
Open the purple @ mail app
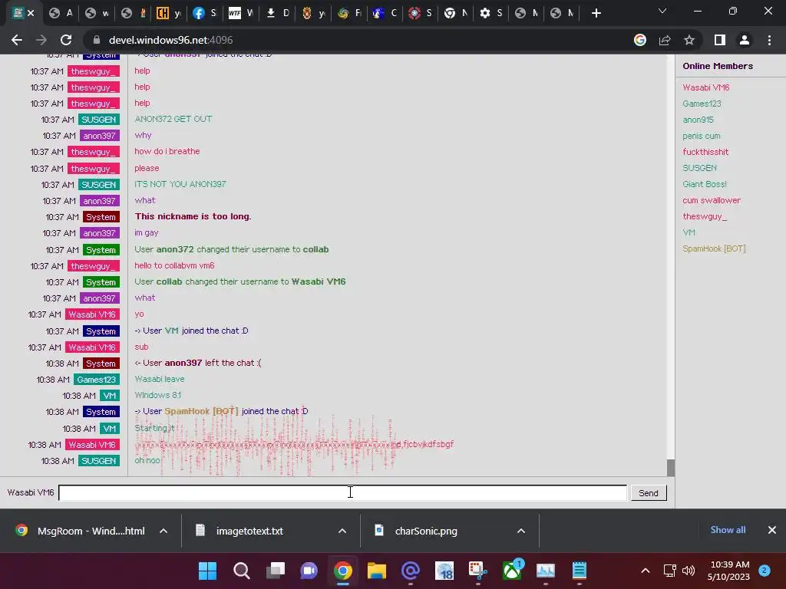point(411,571)
